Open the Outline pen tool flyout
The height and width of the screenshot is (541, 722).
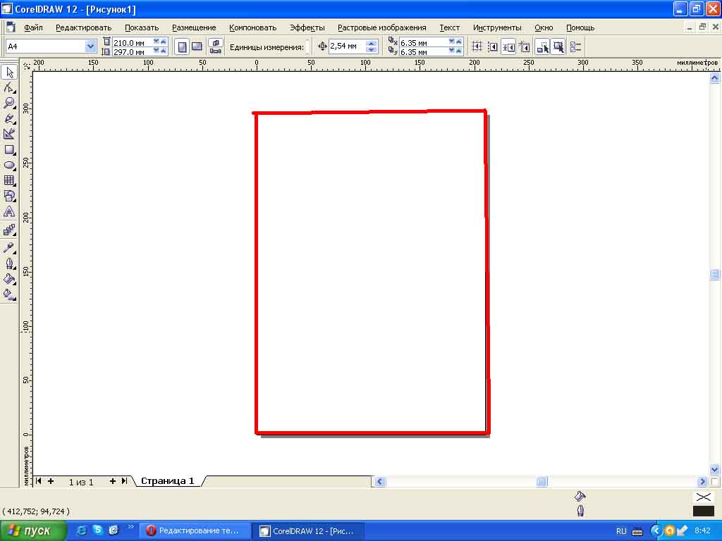coord(10,263)
